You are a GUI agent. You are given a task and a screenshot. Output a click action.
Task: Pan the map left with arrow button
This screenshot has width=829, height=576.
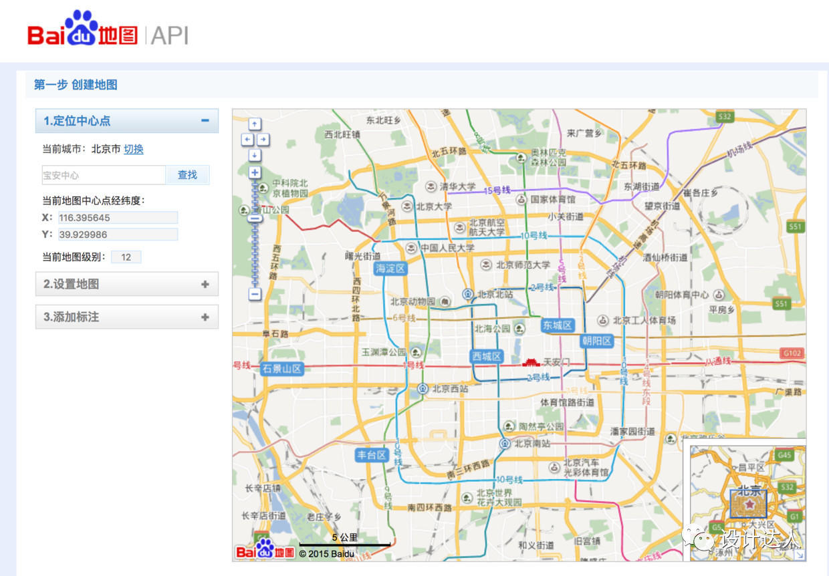(x=247, y=140)
